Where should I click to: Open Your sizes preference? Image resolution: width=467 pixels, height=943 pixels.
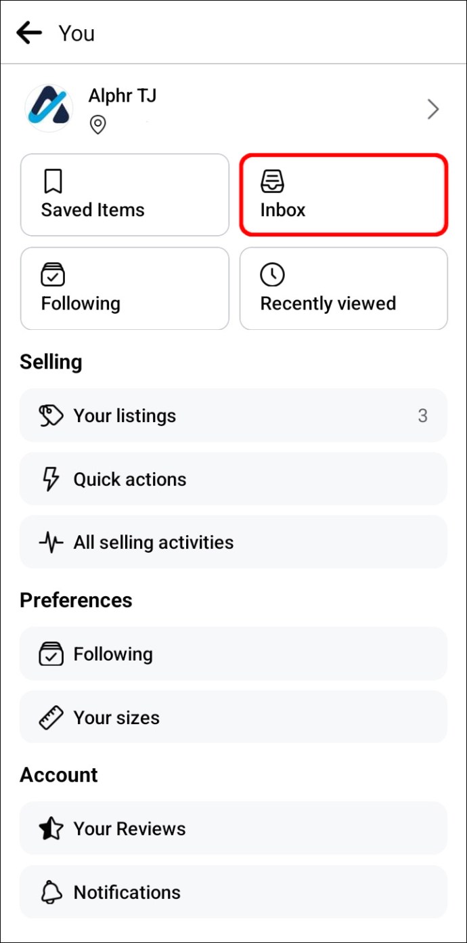[x=234, y=718]
